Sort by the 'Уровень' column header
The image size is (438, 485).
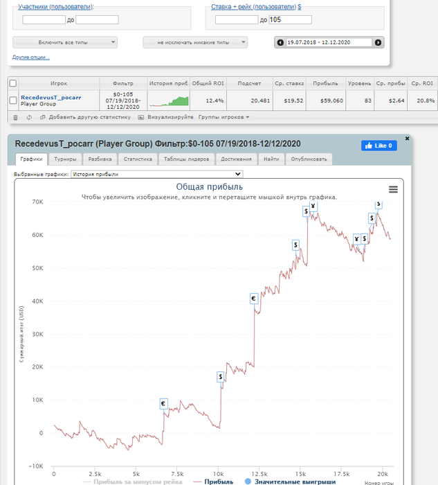(x=360, y=83)
